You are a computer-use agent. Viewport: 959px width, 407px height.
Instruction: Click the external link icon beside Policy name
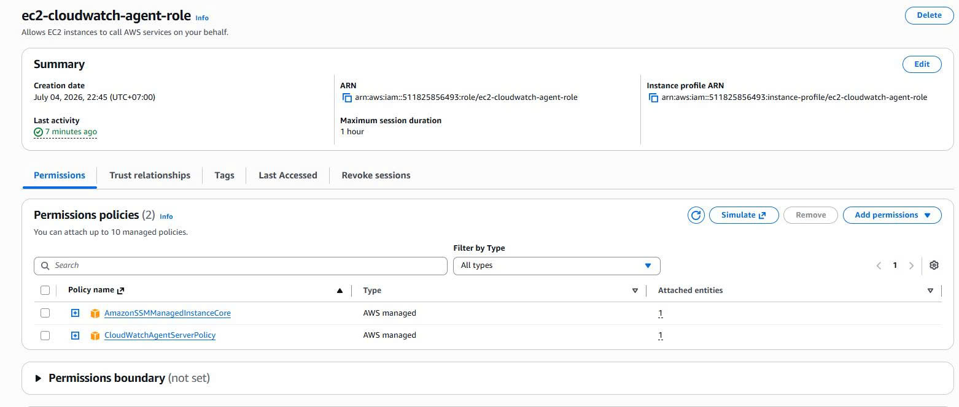click(x=120, y=291)
